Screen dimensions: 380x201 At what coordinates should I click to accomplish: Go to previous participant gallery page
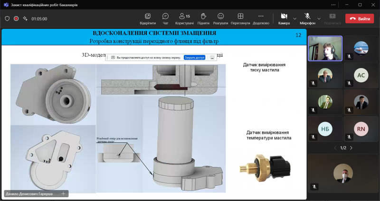335,148
